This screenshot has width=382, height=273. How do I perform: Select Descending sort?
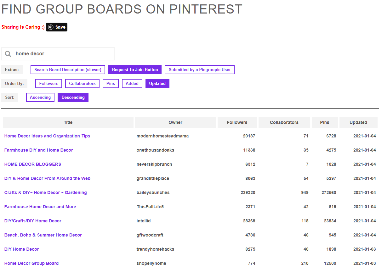point(73,97)
